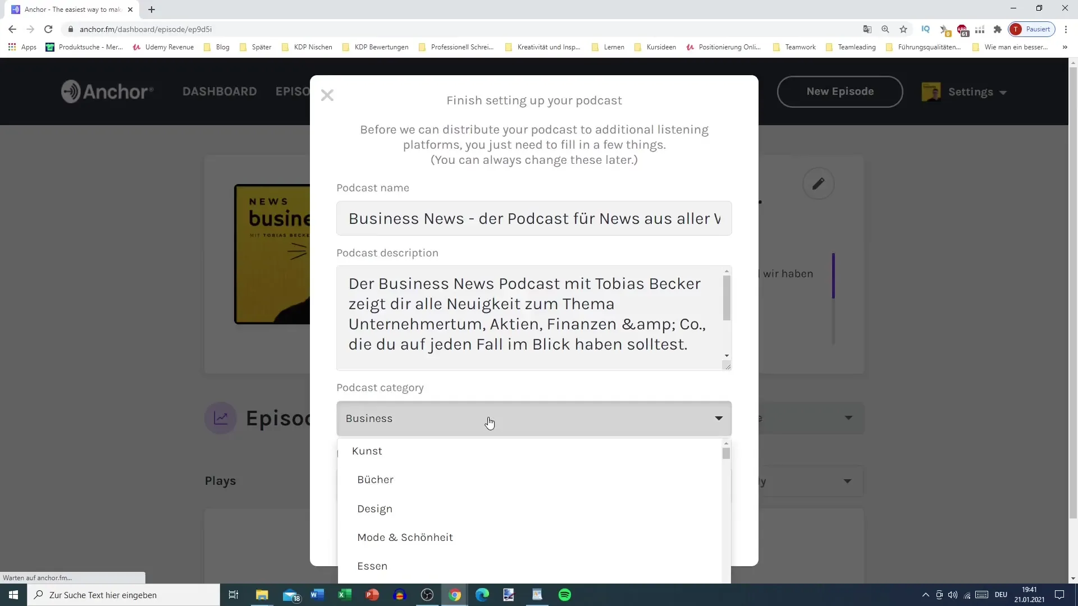The width and height of the screenshot is (1078, 606).
Task: Select Kunst category from the list
Action: 529,451
